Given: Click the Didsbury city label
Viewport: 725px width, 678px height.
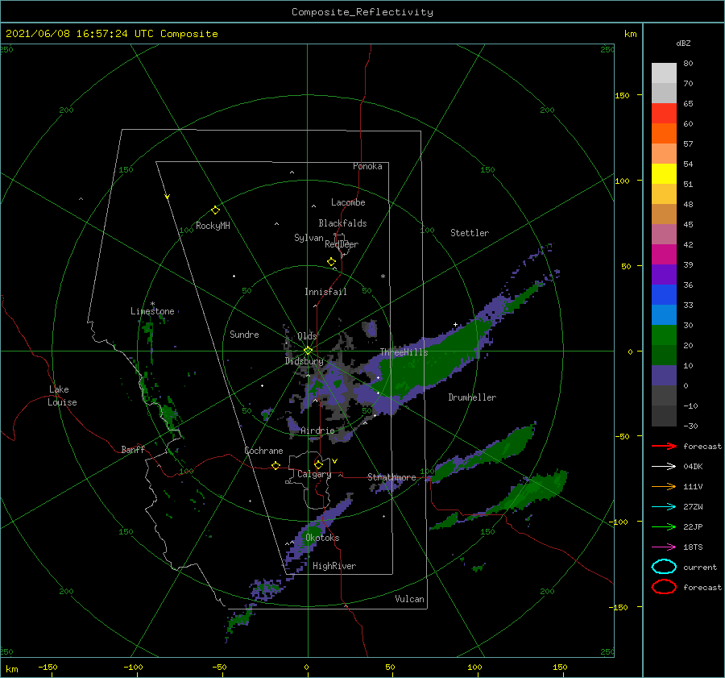Looking at the screenshot, I should click(x=304, y=361).
